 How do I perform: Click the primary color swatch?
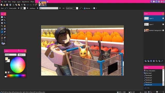pyautogui.click(x=6, y=59)
